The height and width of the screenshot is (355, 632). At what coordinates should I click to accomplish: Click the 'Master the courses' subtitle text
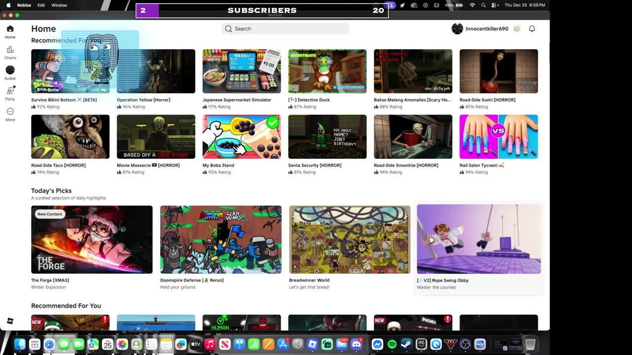coord(436,287)
